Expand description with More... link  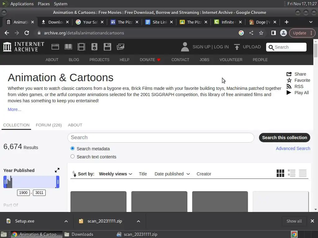tap(14, 109)
